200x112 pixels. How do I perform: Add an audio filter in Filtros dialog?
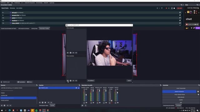pos(68,53)
